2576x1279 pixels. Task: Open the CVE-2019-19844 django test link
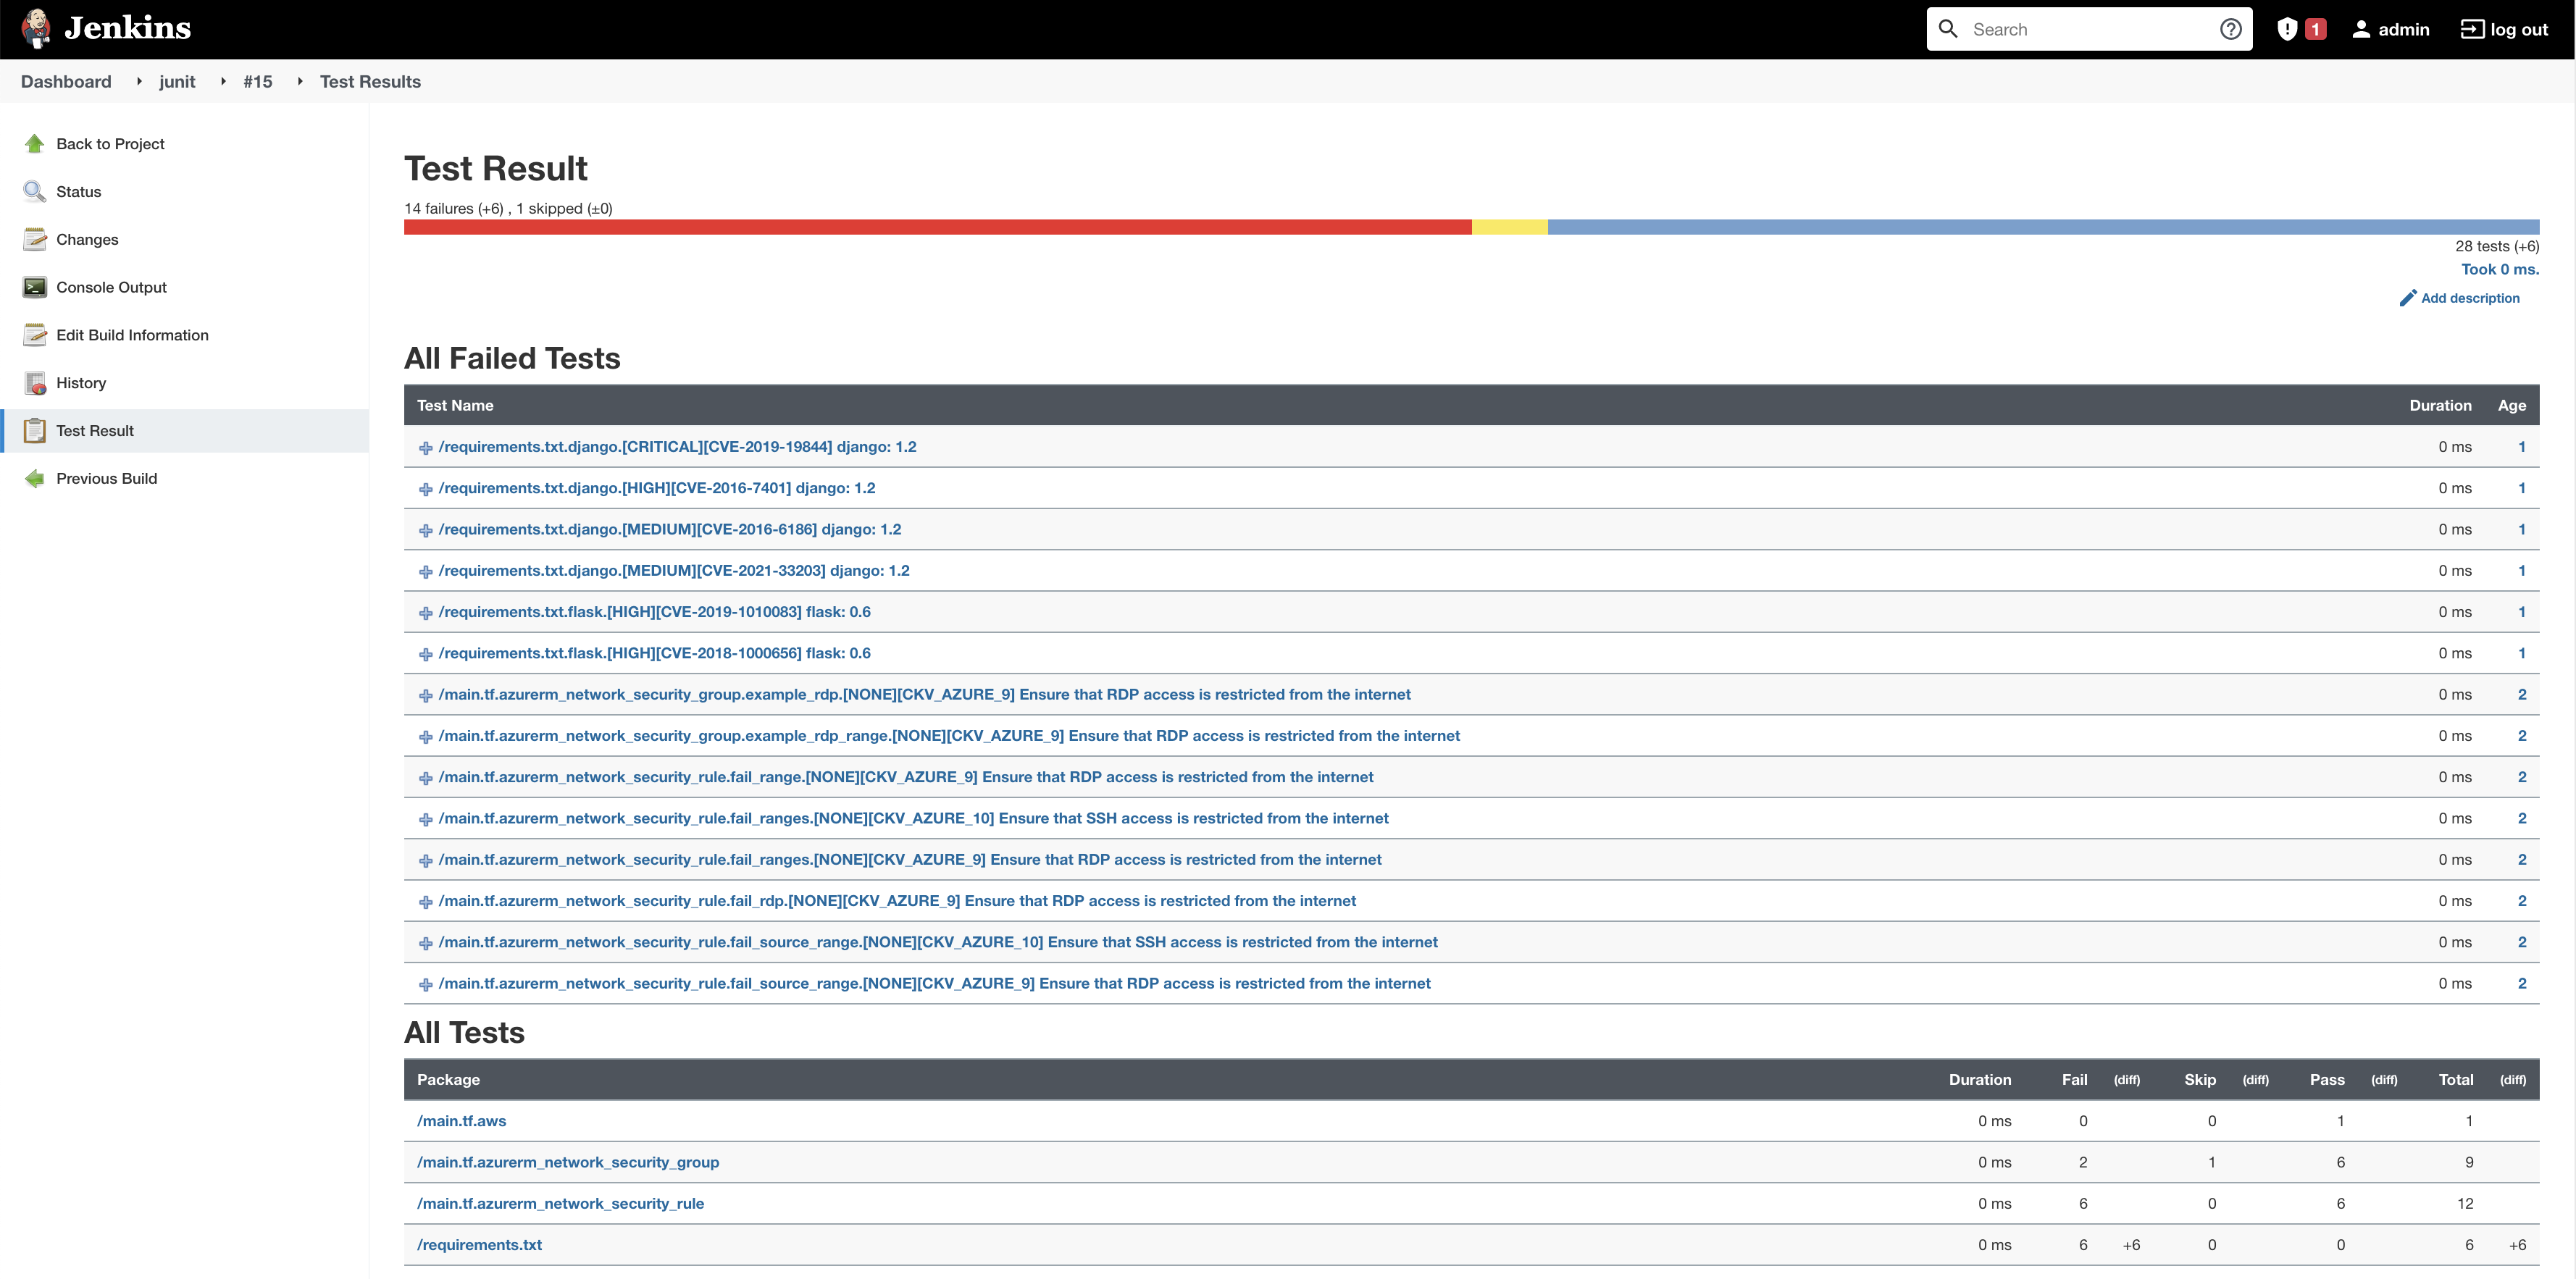(677, 447)
